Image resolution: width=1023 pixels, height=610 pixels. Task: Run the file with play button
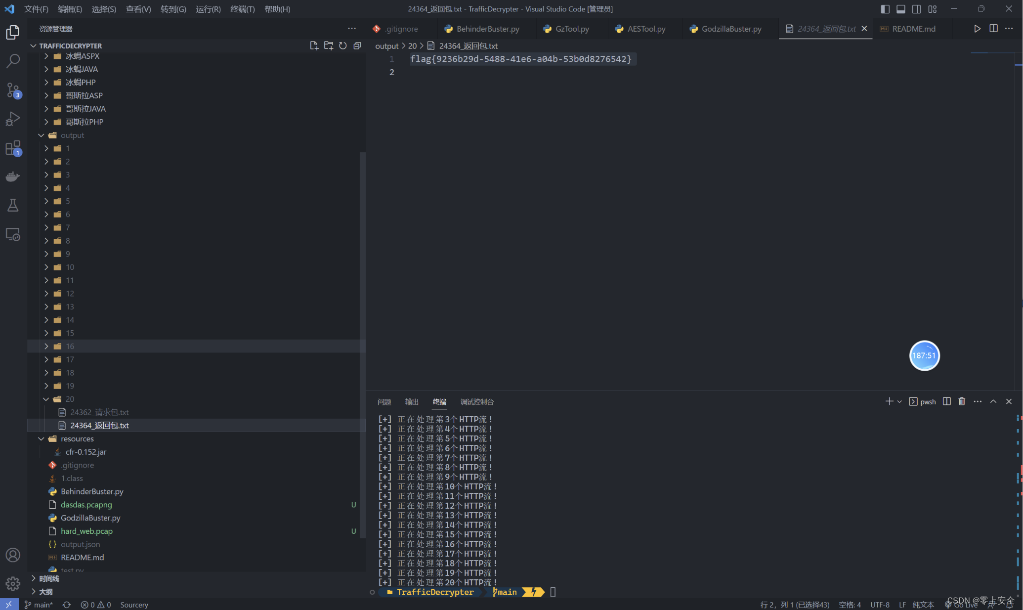977,29
